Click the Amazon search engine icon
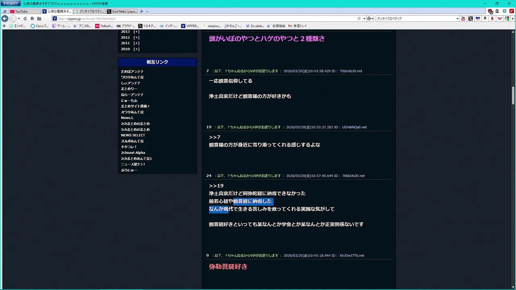 click(485, 19)
